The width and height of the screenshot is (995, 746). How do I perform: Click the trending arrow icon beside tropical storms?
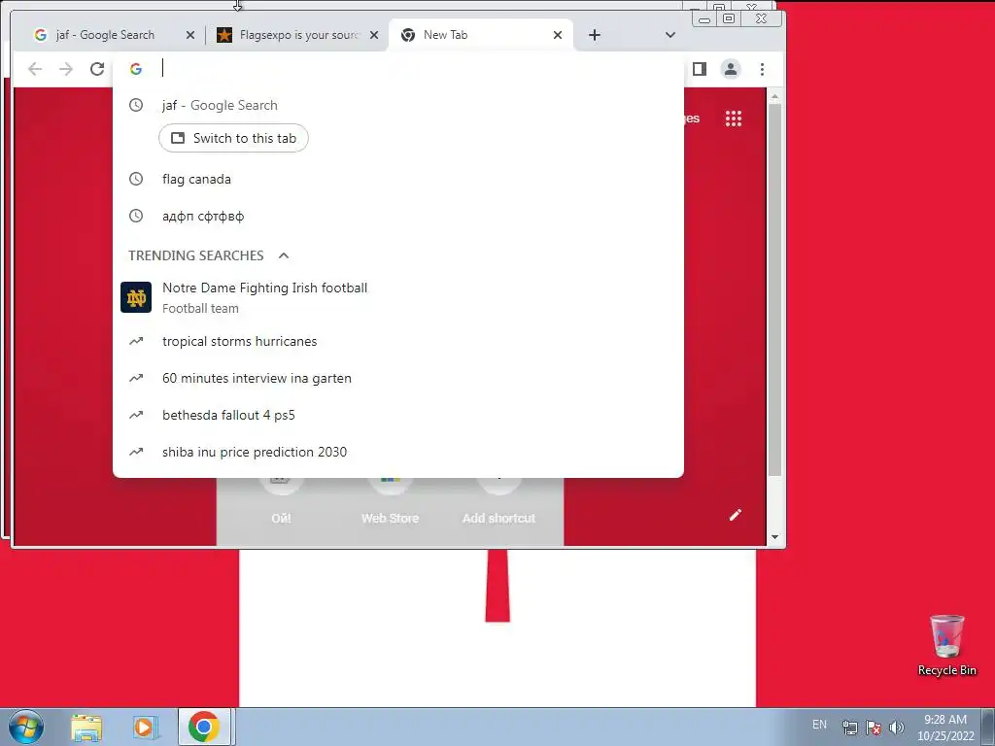[136, 341]
